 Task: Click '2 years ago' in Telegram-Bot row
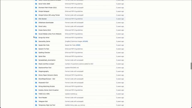[x=120, y=101]
